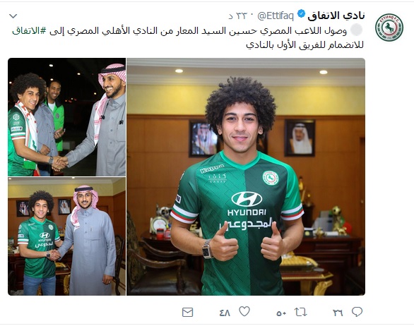Image resolution: width=414 pixels, height=326 pixels.
Task: Click the blue verified badge
Action: click(301, 13)
